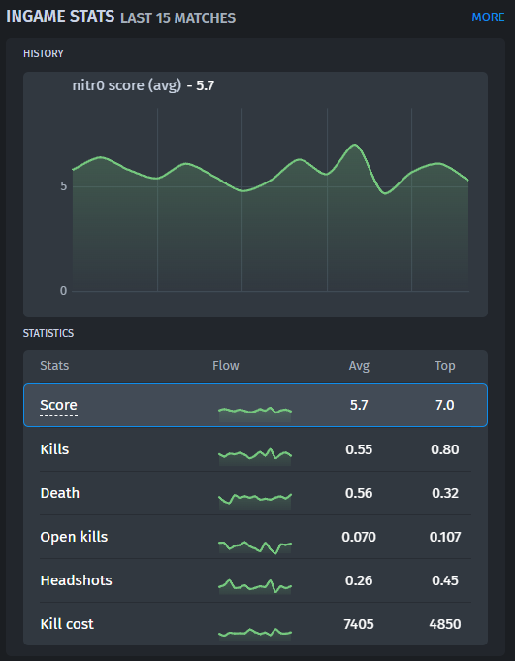Select the Headshots stats row
This screenshot has height=661, width=515.
[255, 580]
